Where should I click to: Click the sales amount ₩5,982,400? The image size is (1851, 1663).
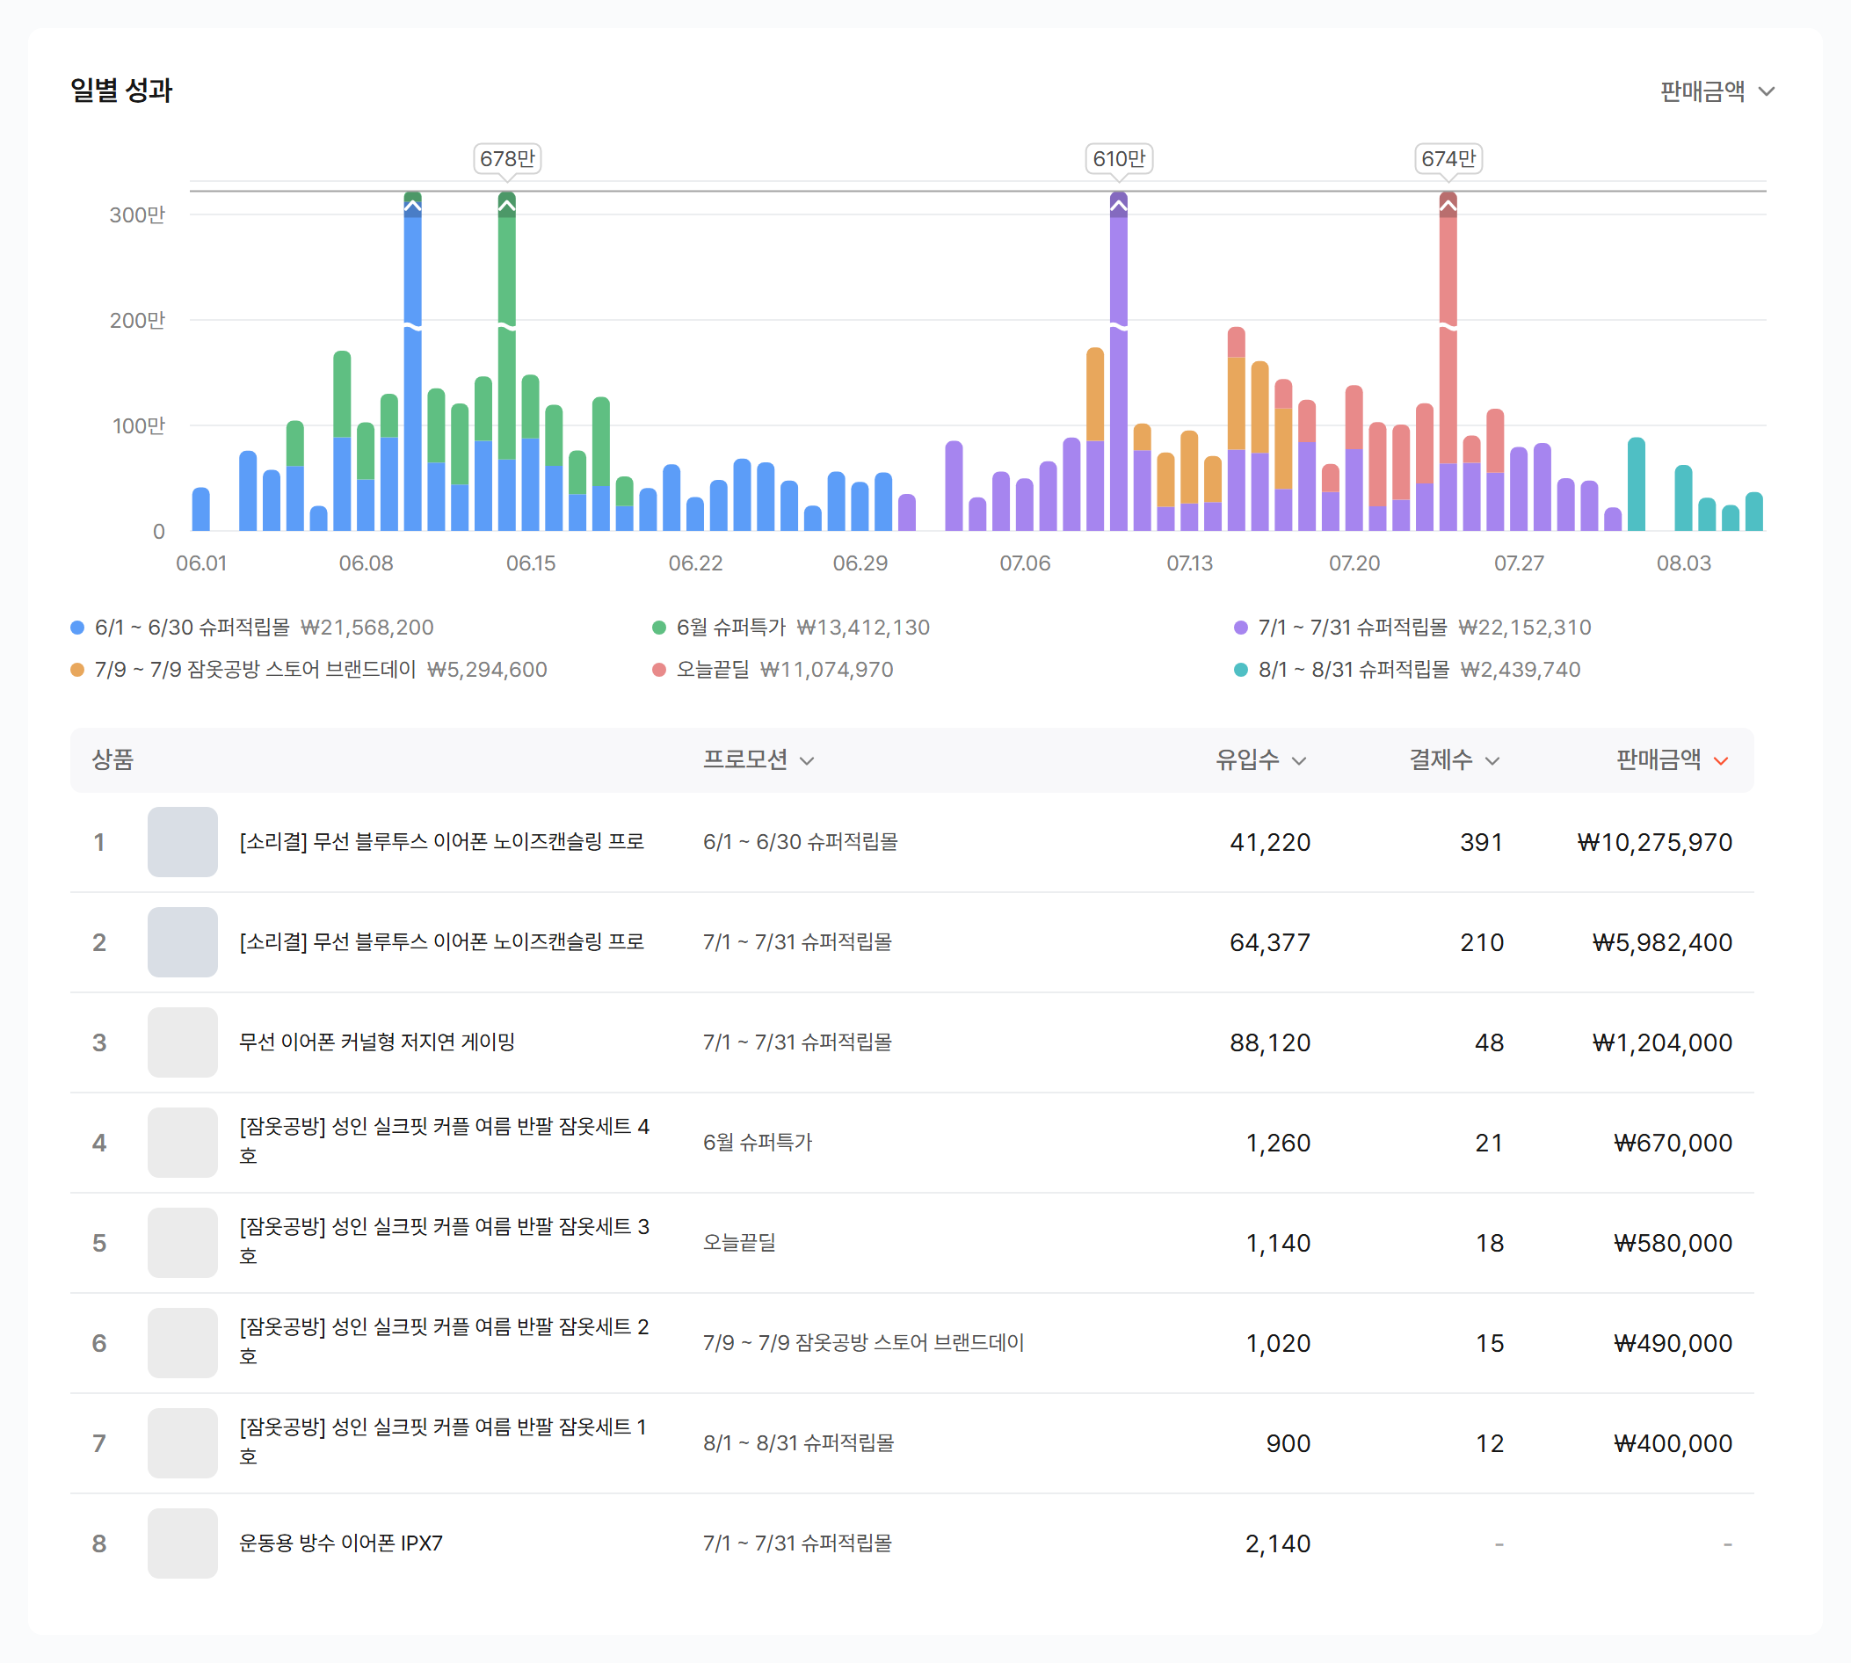pyautogui.click(x=1662, y=942)
